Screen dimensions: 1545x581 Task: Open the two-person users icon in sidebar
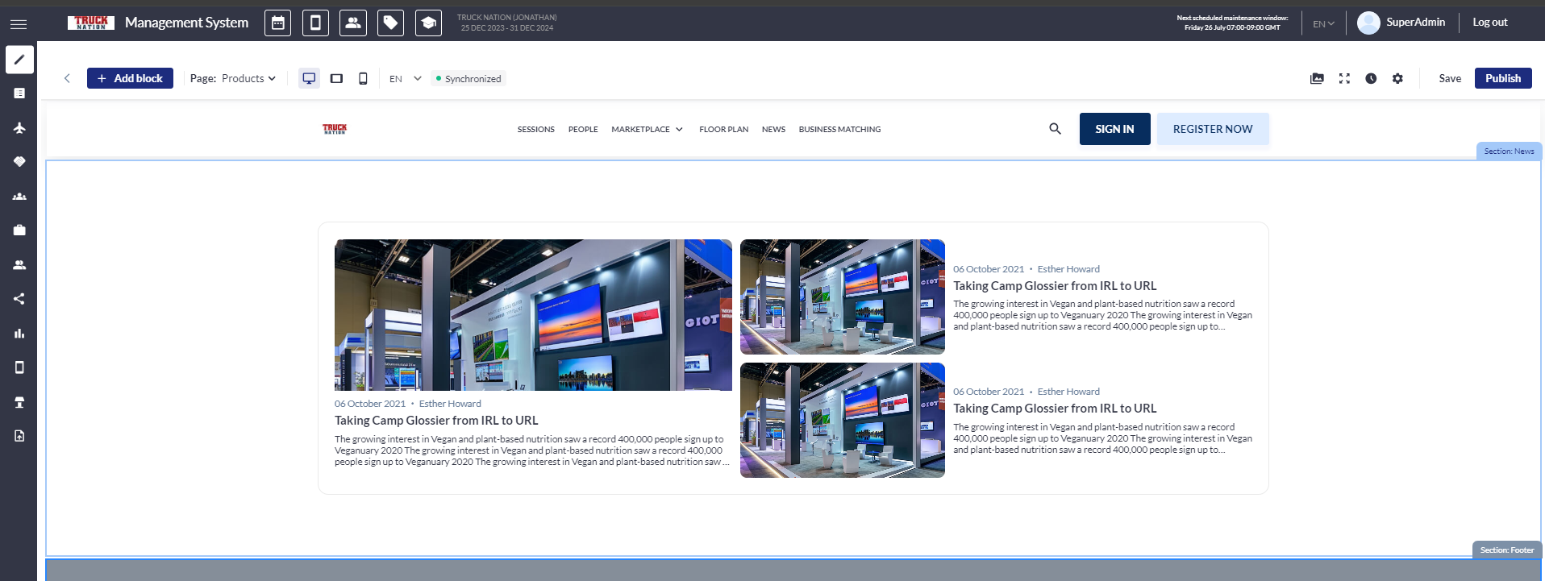[19, 265]
